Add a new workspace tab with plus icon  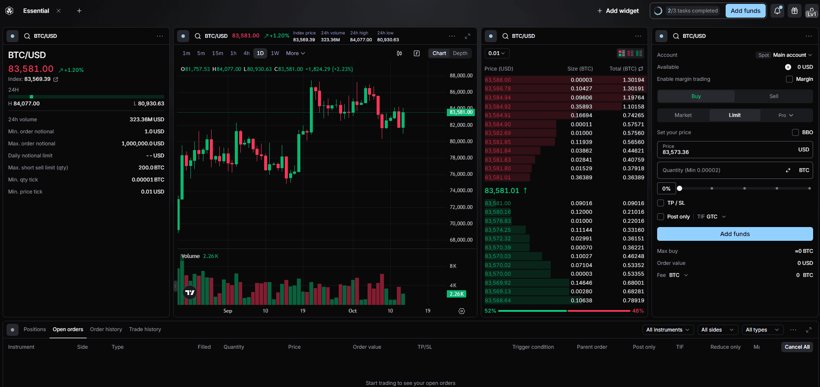pyautogui.click(x=79, y=11)
